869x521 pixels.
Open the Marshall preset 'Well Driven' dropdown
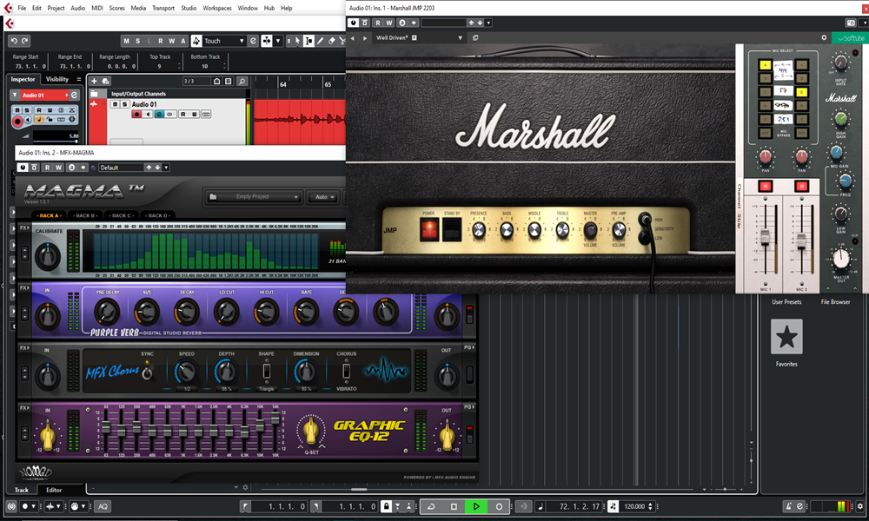click(460, 37)
